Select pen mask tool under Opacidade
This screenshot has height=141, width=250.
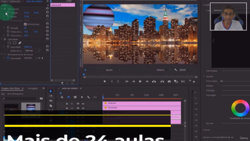(20, 43)
